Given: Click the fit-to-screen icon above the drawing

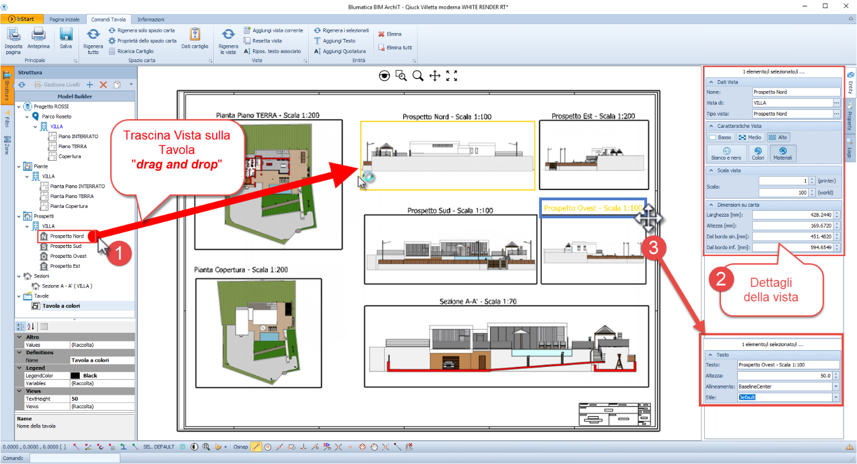Looking at the screenshot, I should (x=452, y=75).
